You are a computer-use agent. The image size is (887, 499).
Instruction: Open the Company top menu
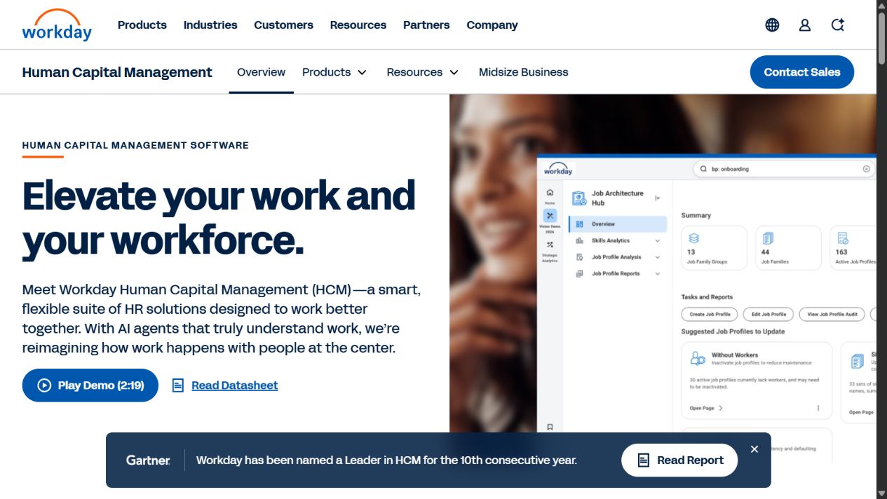pyautogui.click(x=492, y=25)
